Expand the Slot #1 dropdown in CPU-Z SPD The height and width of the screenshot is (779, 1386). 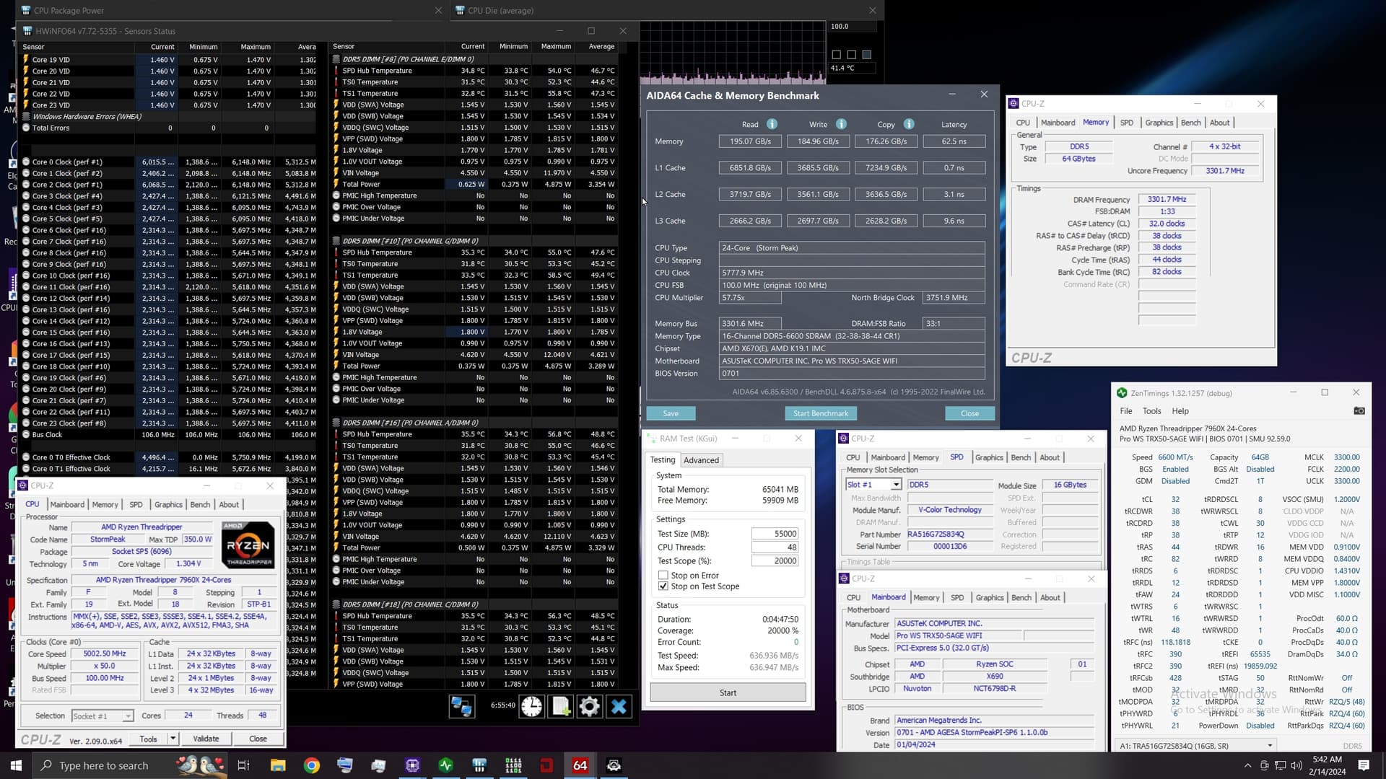pyautogui.click(x=896, y=485)
